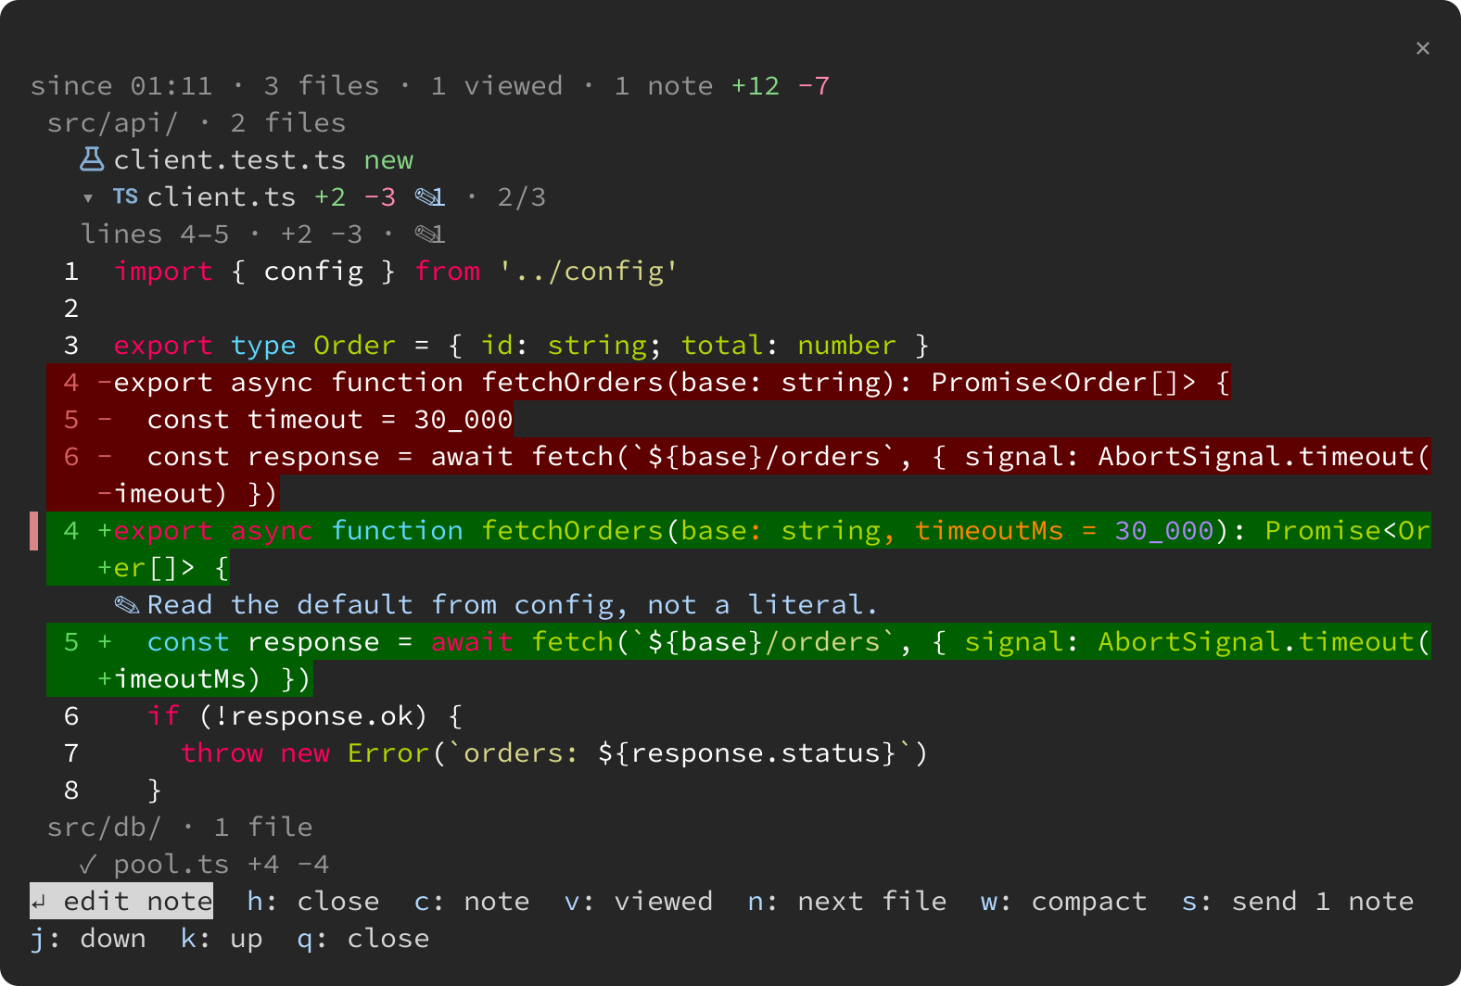
Task: Click the 'c: note' shortcut
Action: pyautogui.click(x=472, y=901)
